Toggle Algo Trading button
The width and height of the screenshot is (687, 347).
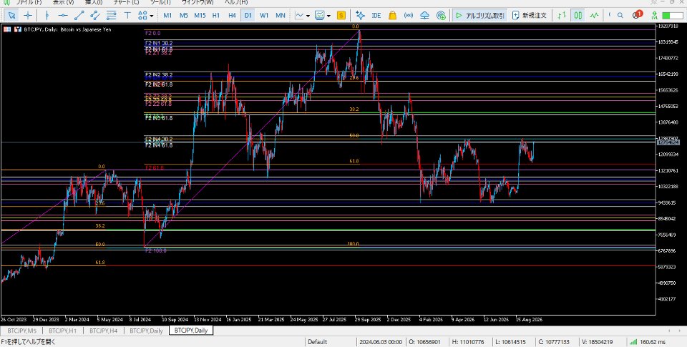(x=479, y=15)
